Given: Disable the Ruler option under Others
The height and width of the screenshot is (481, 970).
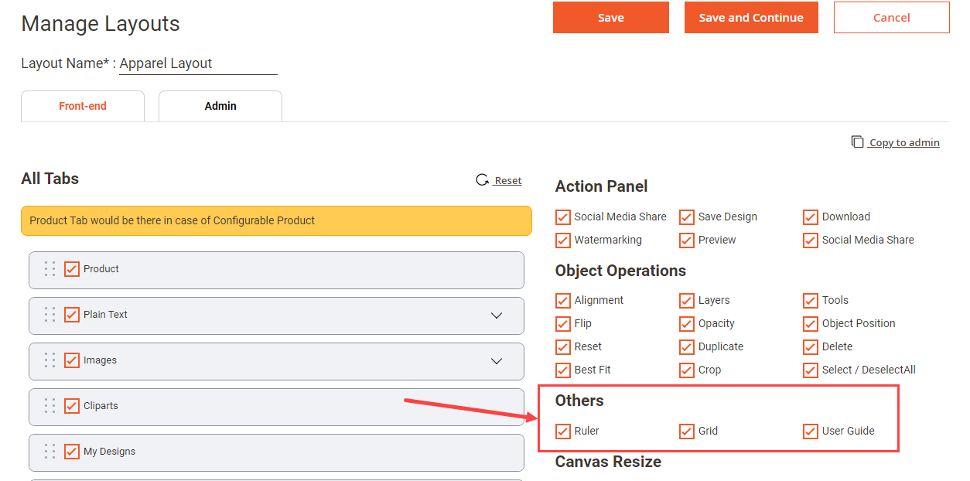Looking at the screenshot, I should (563, 432).
